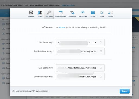Roll the Test Secret Key refresh icon

pos(101,42)
